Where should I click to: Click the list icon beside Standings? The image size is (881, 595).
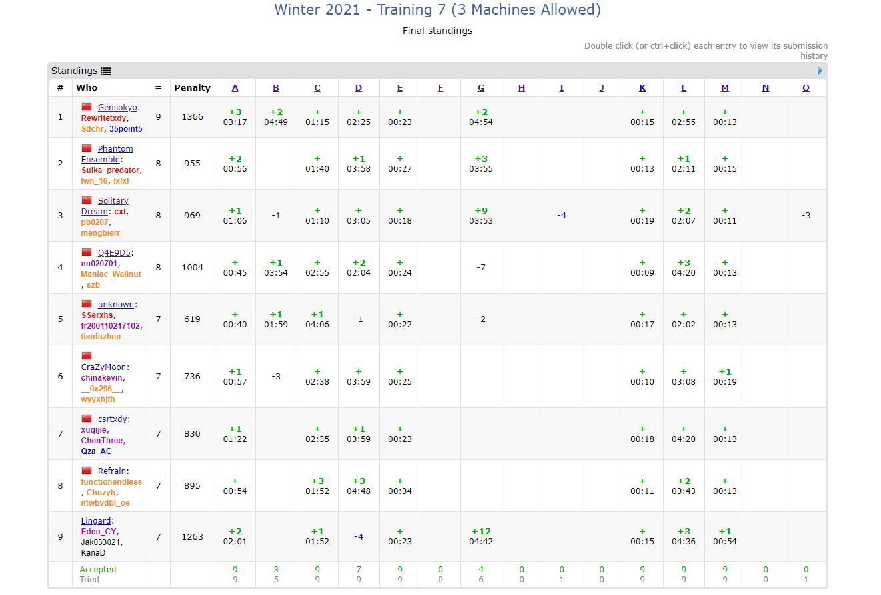106,71
